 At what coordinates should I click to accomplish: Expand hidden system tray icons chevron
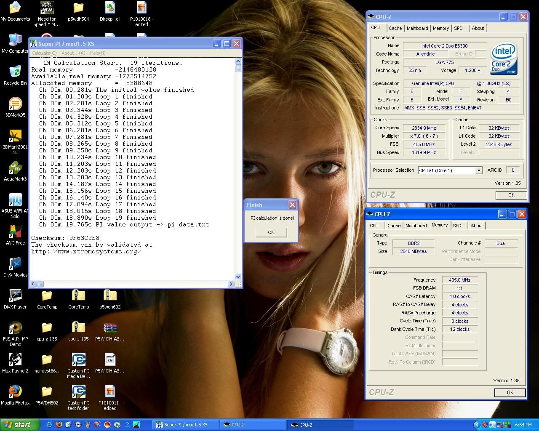[477, 425]
